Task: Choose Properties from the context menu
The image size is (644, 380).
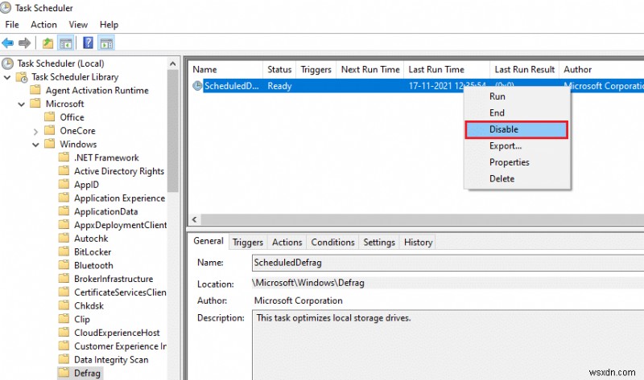Action: pyautogui.click(x=518, y=162)
